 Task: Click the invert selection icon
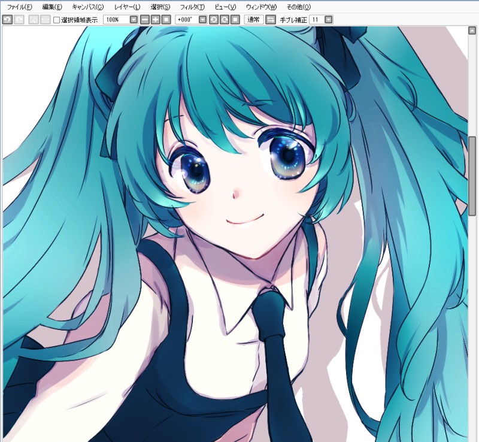[x=46, y=20]
